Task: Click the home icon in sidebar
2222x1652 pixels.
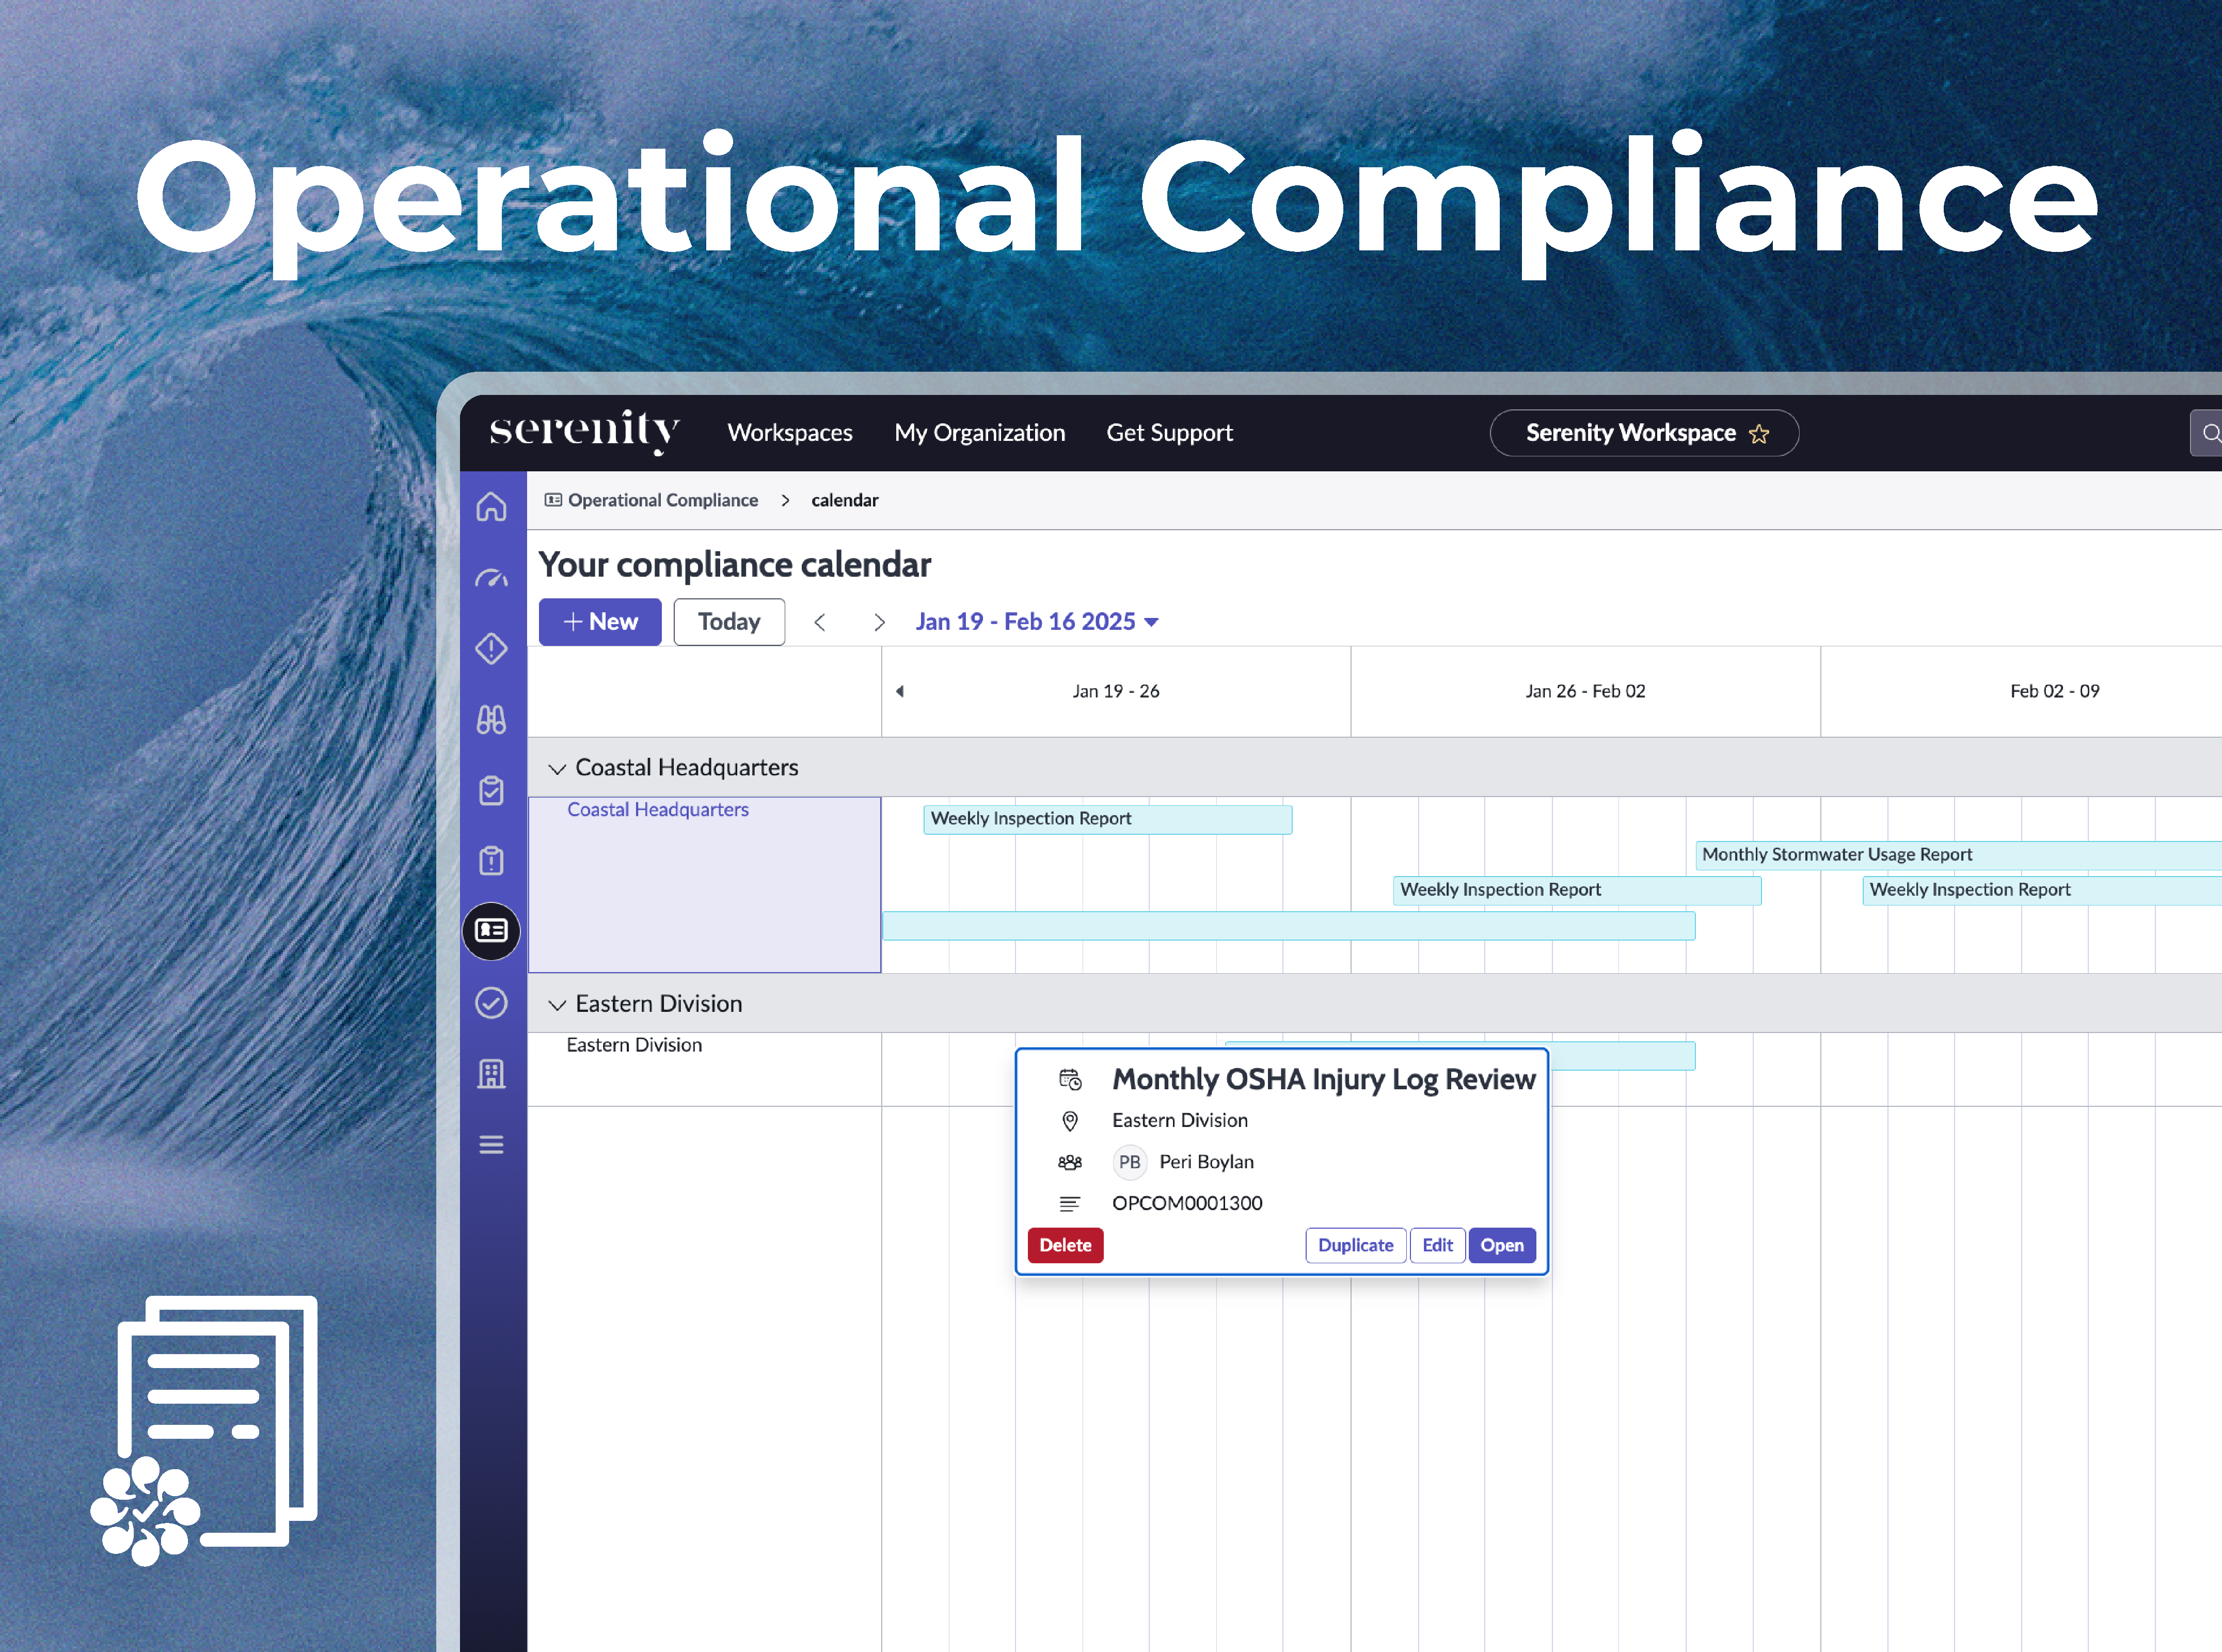Action: click(491, 507)
